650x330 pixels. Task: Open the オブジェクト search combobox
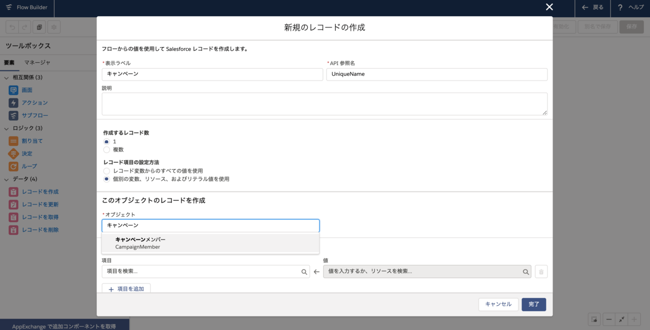point(211,226)
